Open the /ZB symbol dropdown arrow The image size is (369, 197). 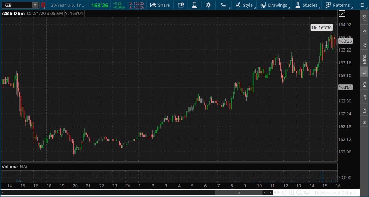coord(35,5)
